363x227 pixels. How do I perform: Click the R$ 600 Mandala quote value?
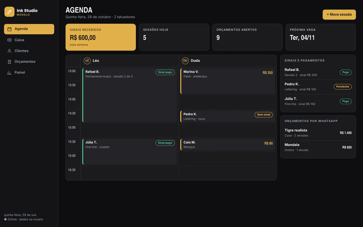pos(347,147)
